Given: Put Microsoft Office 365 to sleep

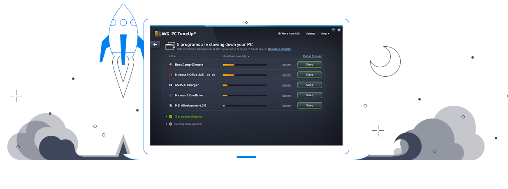Looking at the screenshot, I should [310, 75].
